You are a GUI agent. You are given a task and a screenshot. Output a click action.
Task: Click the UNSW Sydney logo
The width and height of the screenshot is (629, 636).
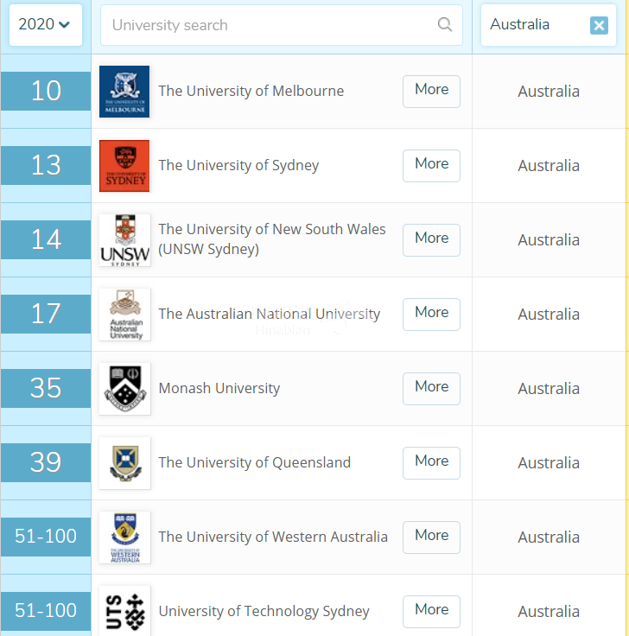pos(124,240)
